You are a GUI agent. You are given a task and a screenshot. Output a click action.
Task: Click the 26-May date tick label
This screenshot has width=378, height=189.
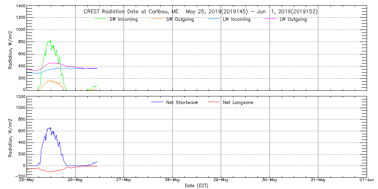[75, 180]
